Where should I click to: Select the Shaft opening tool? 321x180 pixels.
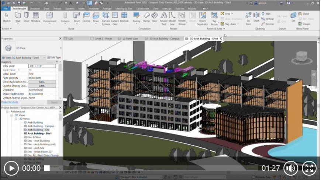(256, 17)
